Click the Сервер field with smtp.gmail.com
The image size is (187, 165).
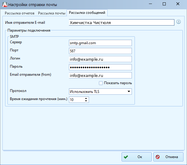click(100, 43)
